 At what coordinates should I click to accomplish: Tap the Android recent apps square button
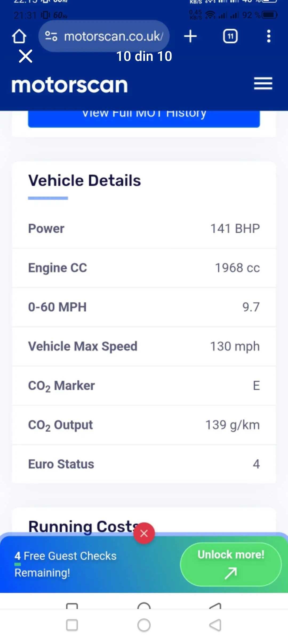(72, 625)
